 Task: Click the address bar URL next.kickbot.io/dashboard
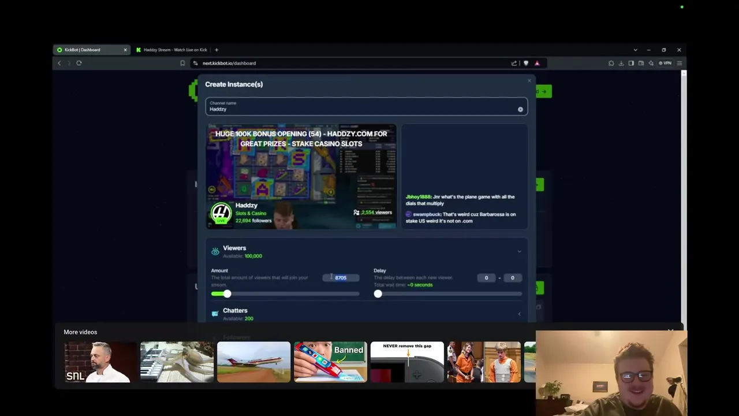[x=229, y=63]
